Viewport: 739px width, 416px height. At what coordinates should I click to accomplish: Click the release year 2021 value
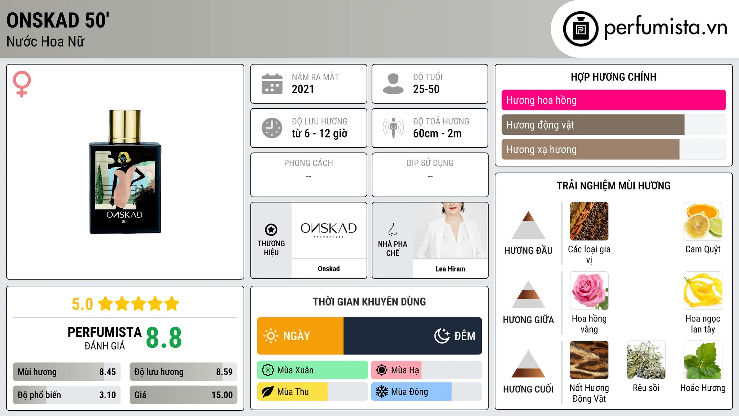pos(303,89)
